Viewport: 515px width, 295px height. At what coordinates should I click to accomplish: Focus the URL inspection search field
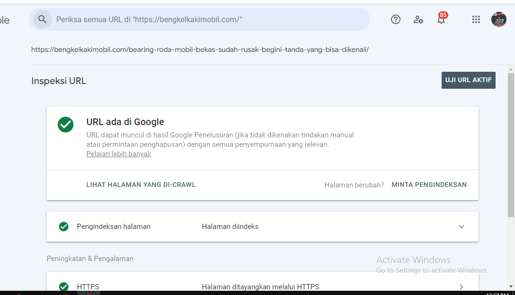pyautogui.click(x=199, y=19)
